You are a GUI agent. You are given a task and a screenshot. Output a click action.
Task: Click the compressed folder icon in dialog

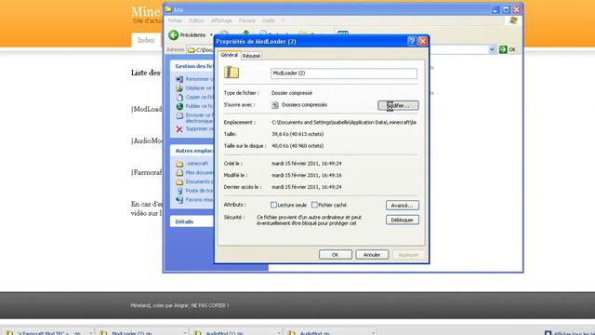pyautogui.click(x=231, y=73)
